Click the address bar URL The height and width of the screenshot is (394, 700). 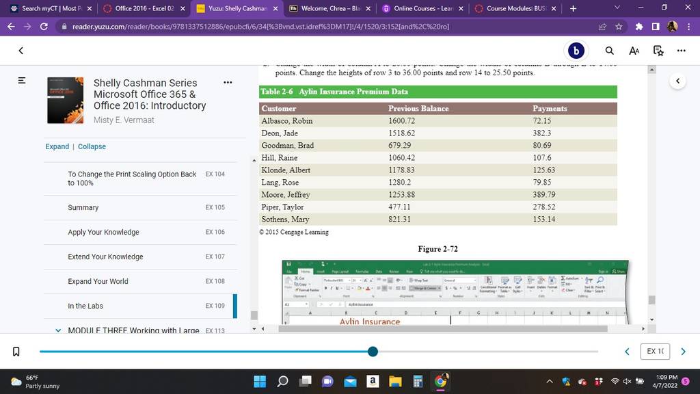(x=260, y=27)
